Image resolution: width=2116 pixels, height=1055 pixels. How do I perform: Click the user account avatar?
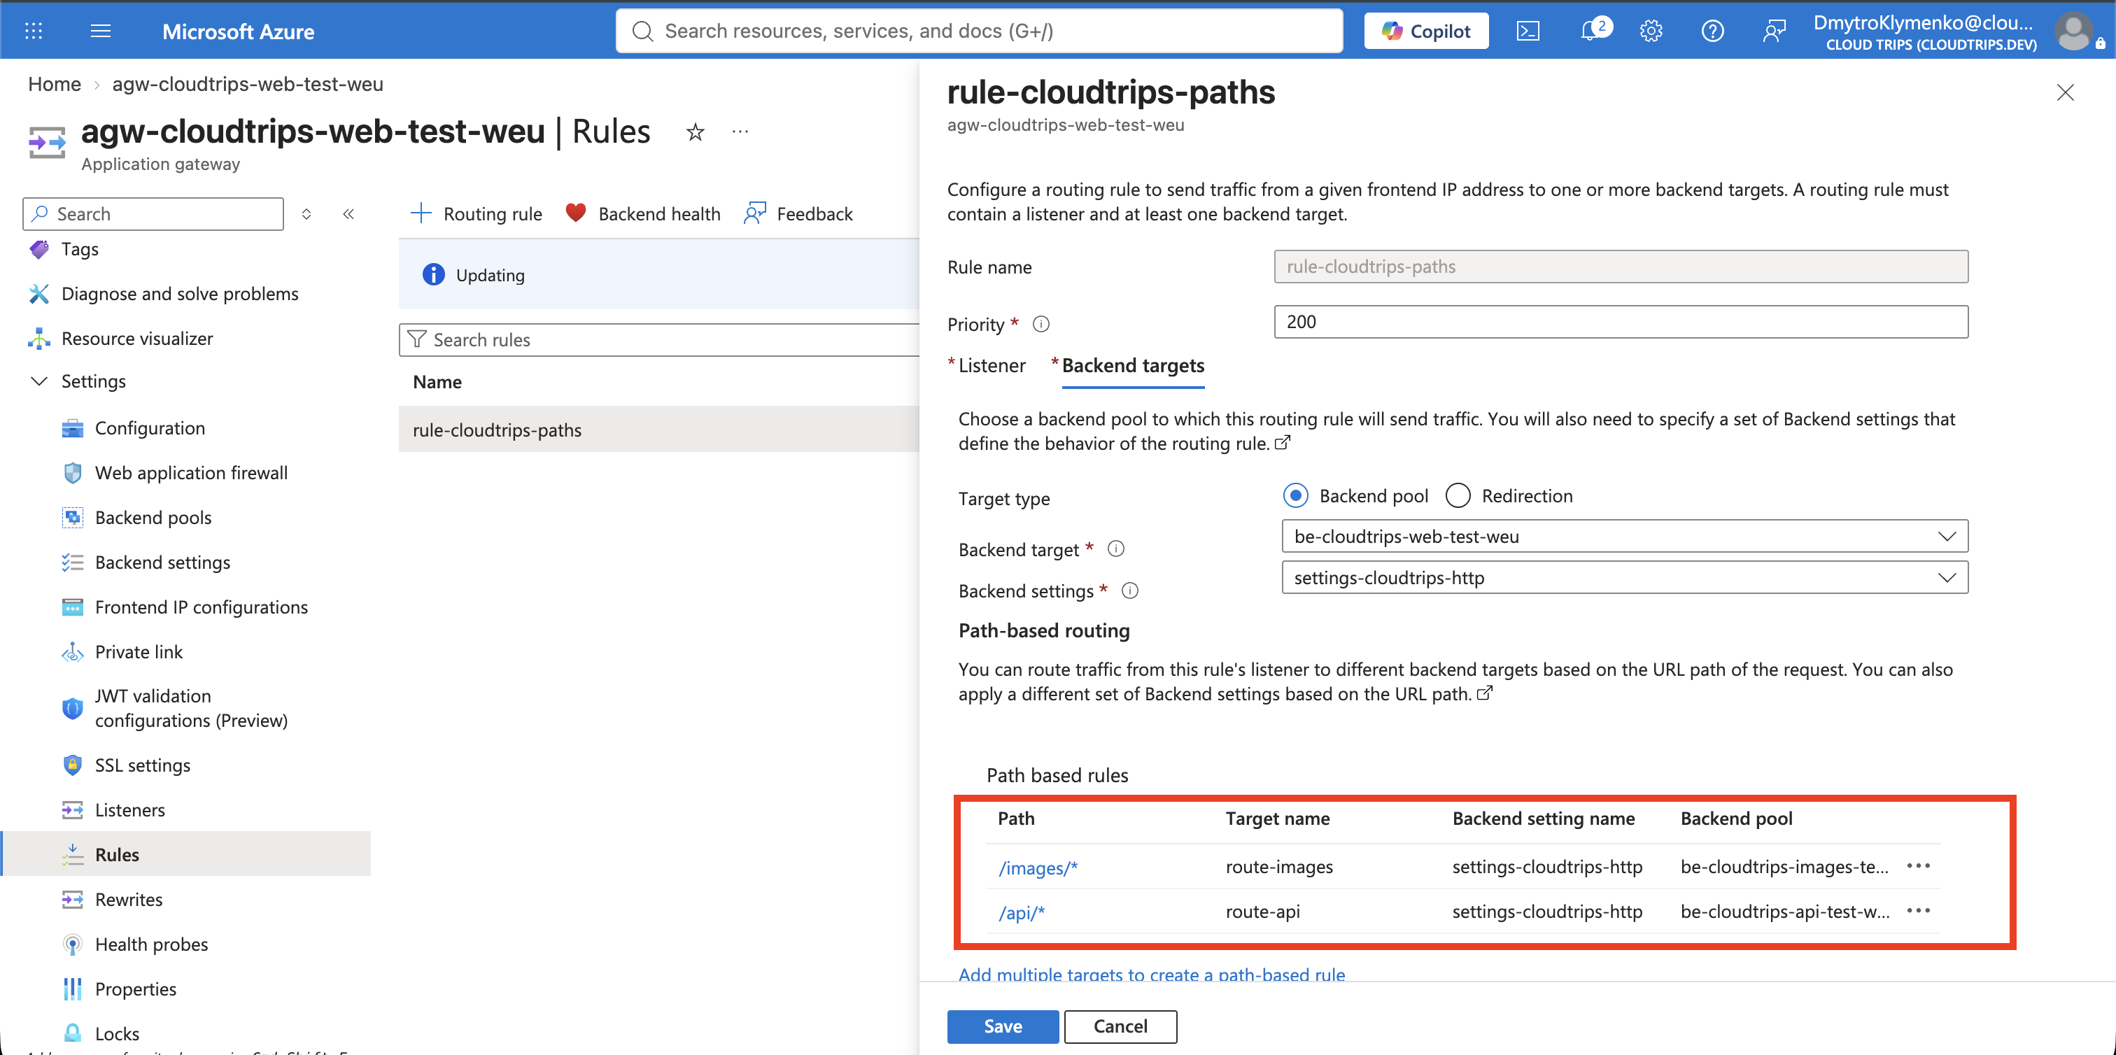[2073, 31]
